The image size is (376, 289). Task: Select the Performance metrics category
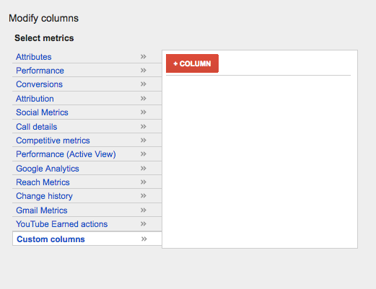pos(40,71)
